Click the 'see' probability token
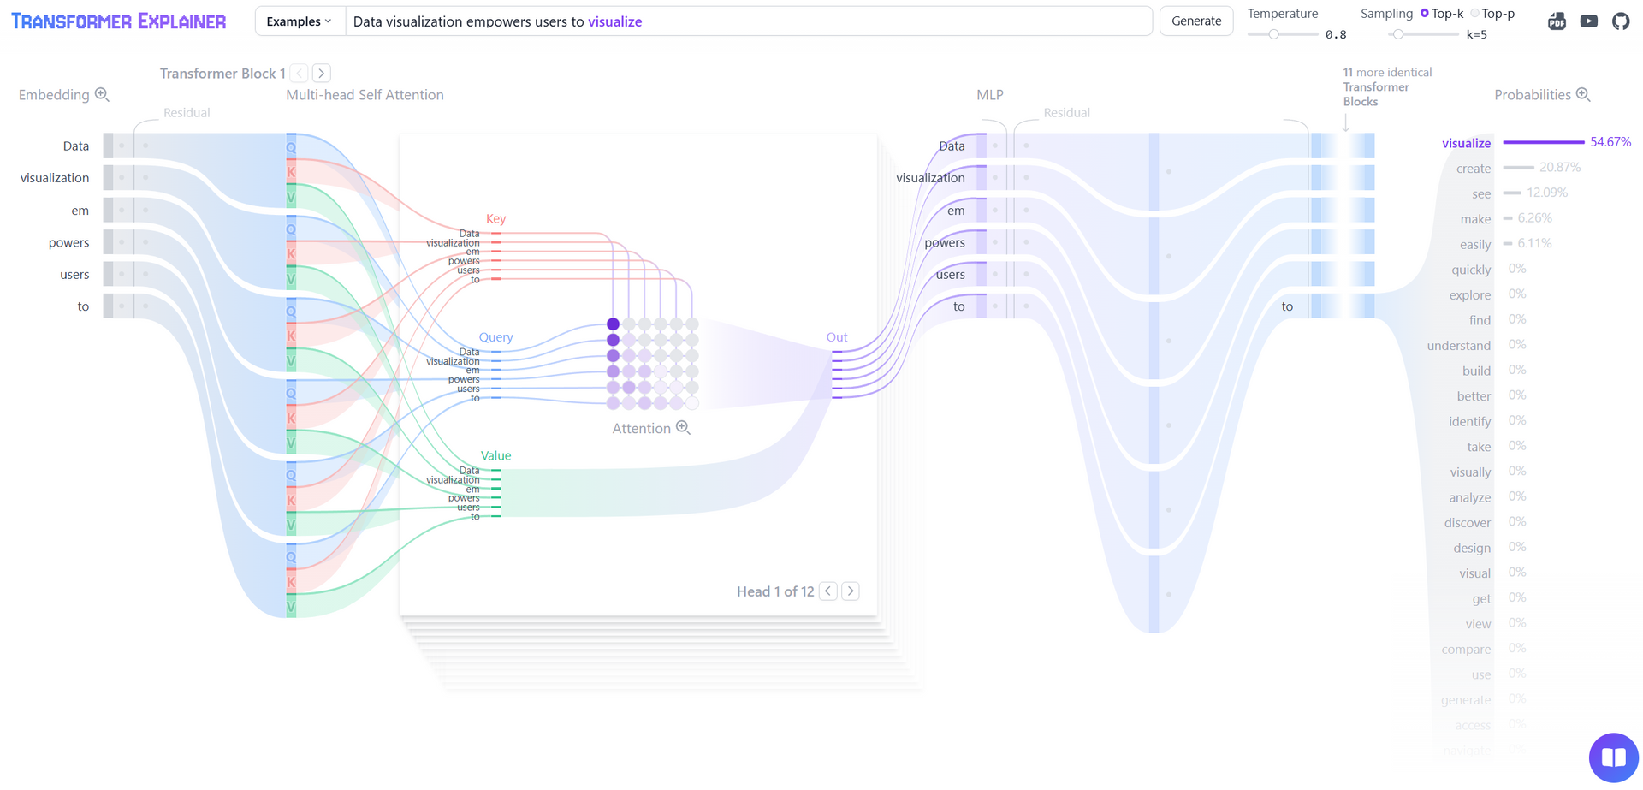The width and height of the screenshot is (1643, 790). (x=1481, y=193)
